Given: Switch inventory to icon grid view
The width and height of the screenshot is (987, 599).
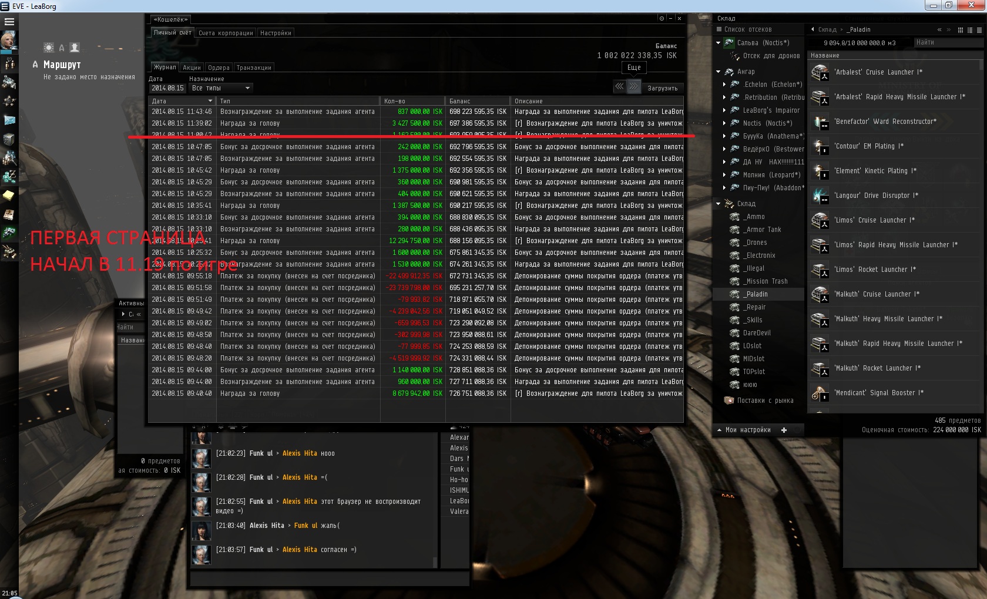Looking at the screenshot, I should [x=961, y=30].
